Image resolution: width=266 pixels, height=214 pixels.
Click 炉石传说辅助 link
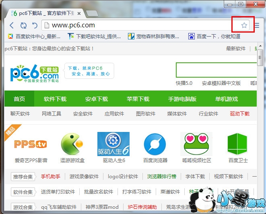click(142, 207)
